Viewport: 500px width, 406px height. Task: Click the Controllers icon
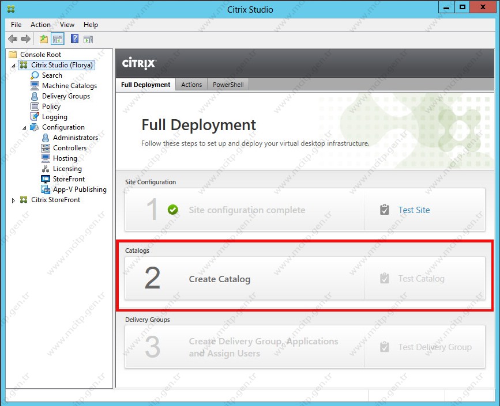(46, 148)
